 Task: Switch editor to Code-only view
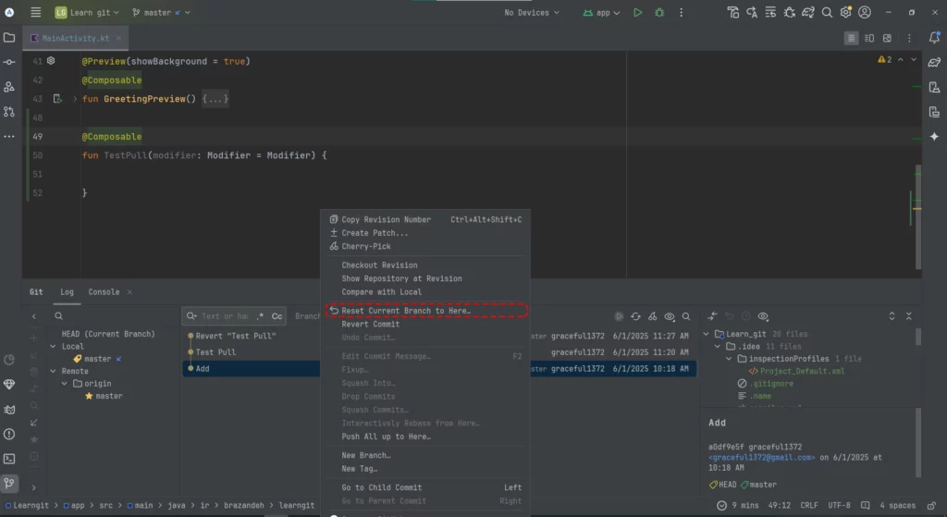pos(851,38)
